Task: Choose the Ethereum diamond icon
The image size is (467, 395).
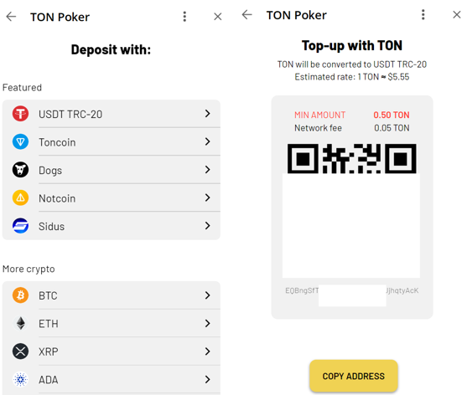Action: coord(21,323)
